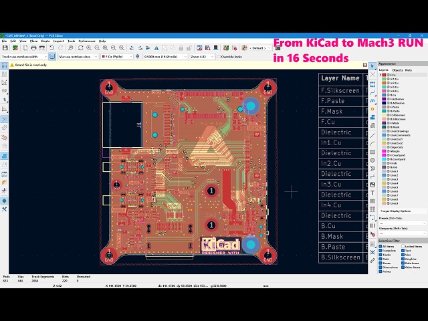
Task: Open Board Setup from the top toolbar
Action: click(15, 48)
